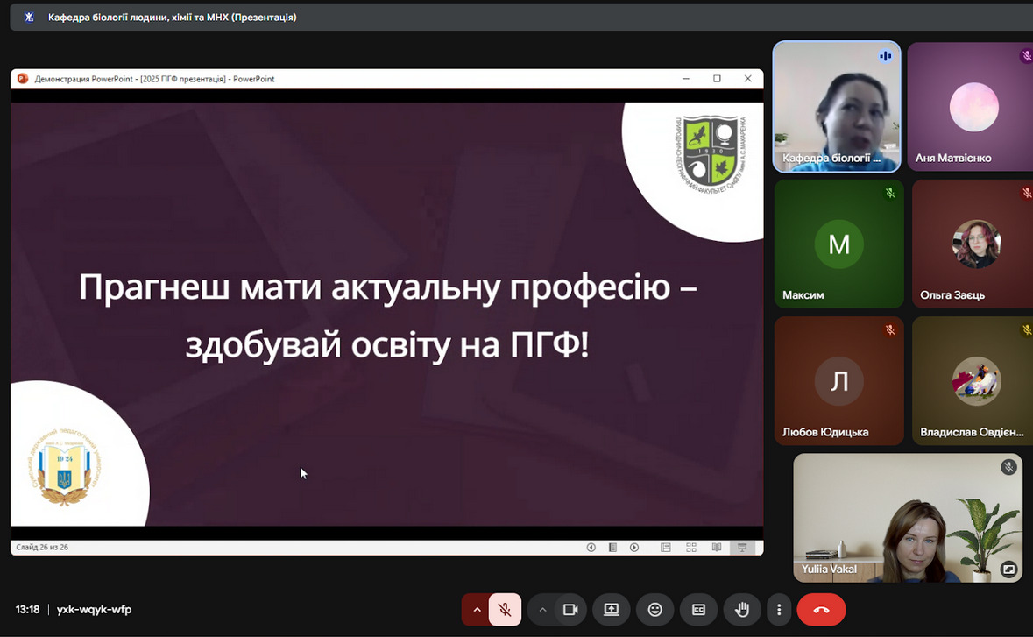Toggle the camera on or off
Image resolution: width=1033 pixels, height=637 pixels.
click(570, 610)
